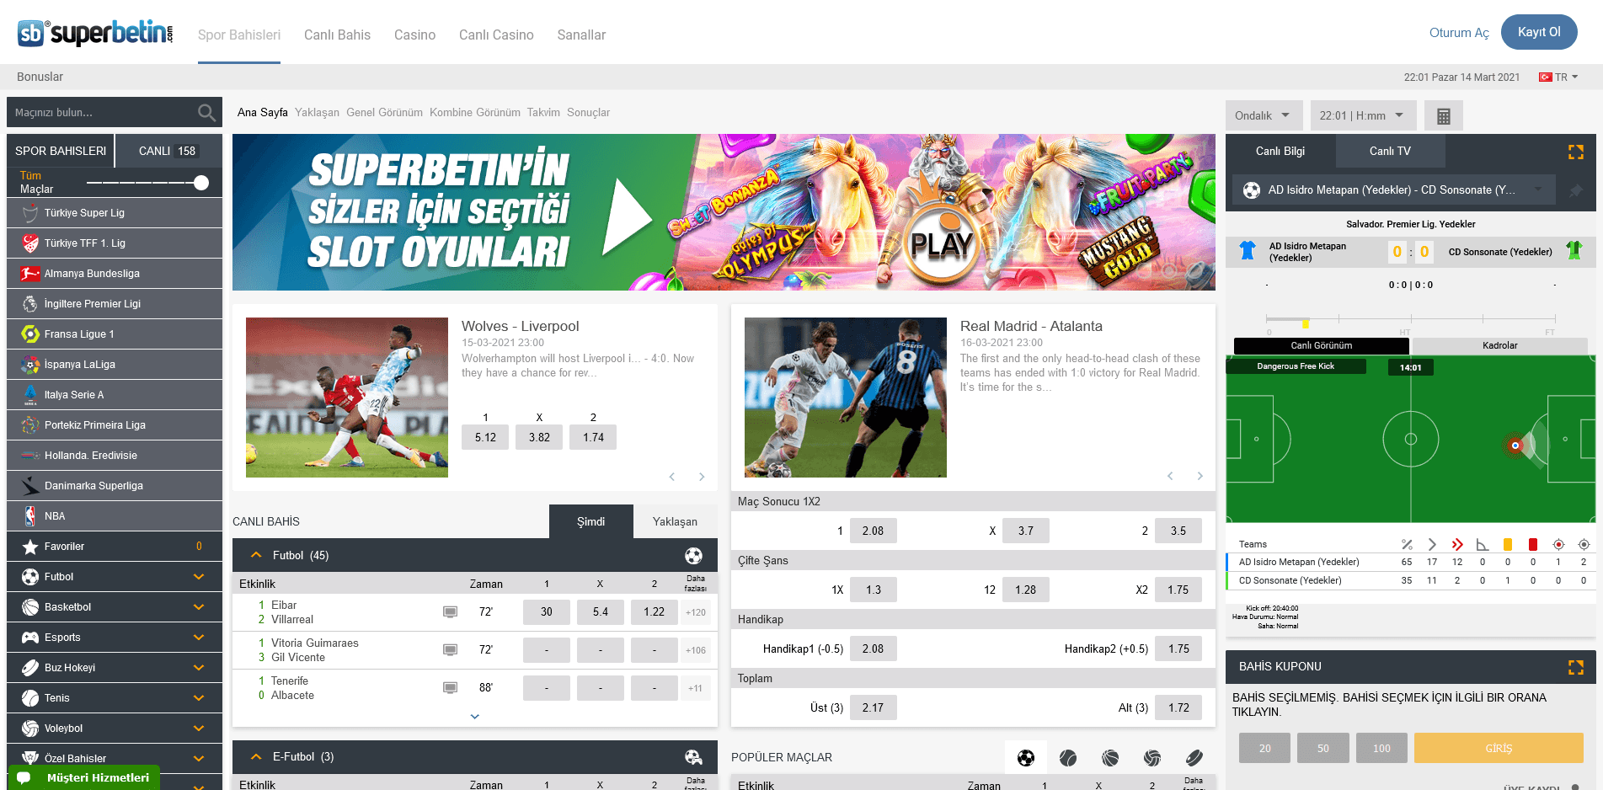Expand Voleybol sports category
Viewport: 1603px width, 790px height.
tap(199, 729)
